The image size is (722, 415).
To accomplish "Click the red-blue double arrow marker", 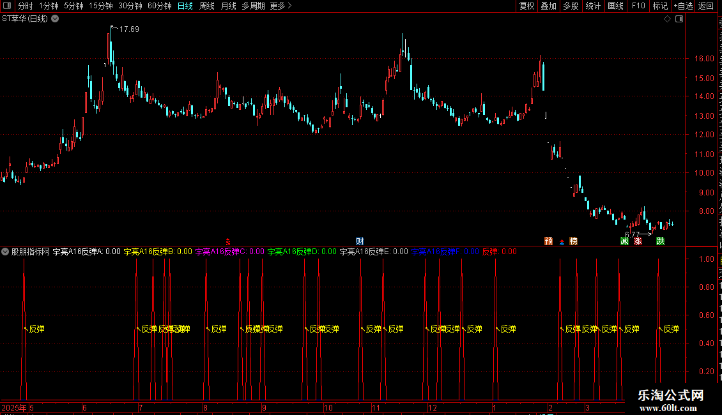I will click(x=562, y=241).
